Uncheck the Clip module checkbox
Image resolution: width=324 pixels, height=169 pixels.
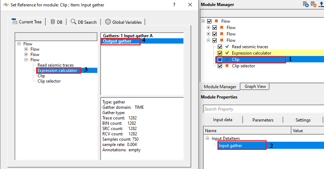point(220,60)
